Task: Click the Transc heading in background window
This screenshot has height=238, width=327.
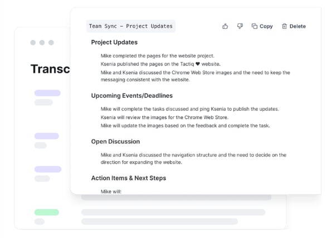Action: (x=50, y=69)
